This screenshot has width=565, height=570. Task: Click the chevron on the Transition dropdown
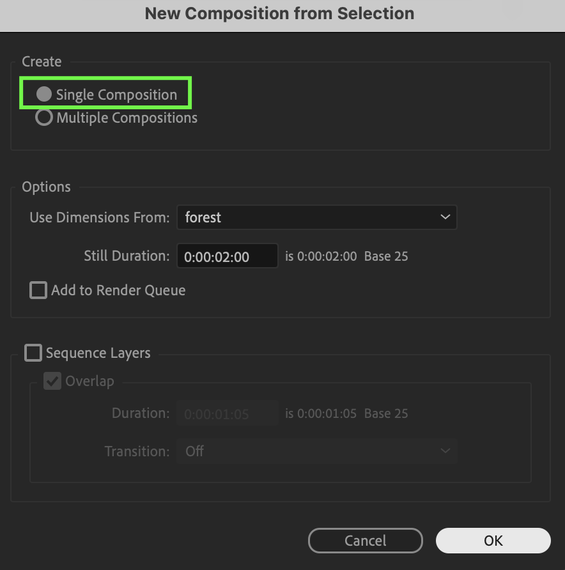[x=445, y=451]
